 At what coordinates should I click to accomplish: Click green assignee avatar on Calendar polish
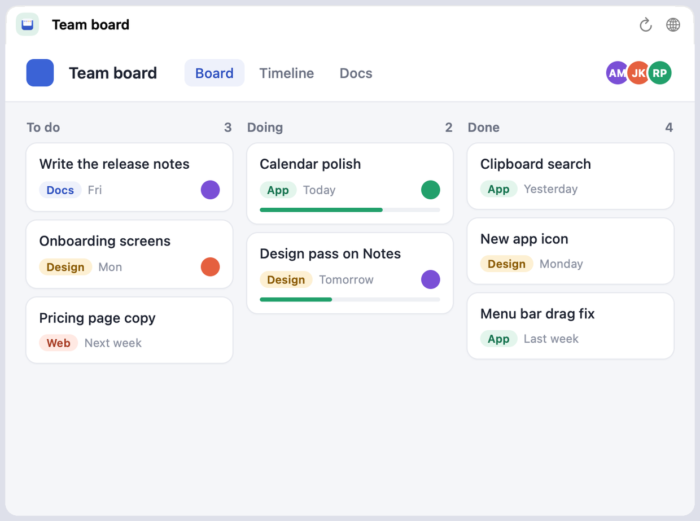(431, 190)
